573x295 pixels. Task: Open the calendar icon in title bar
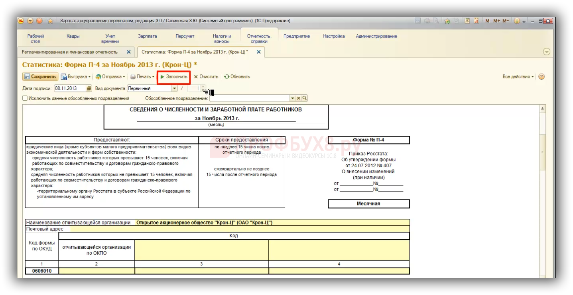[x=476, y=21]
